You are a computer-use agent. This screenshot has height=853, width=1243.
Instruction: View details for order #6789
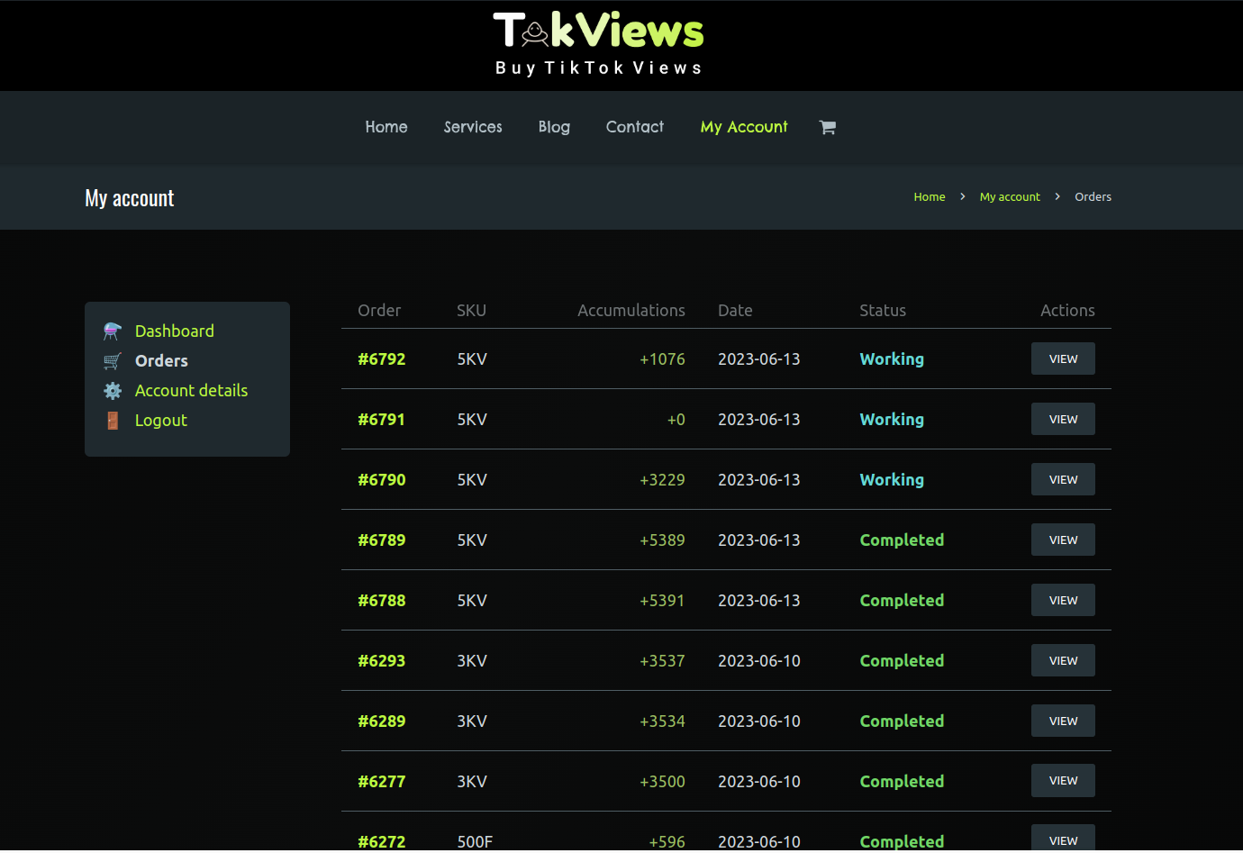click(x=1063, y=540)
